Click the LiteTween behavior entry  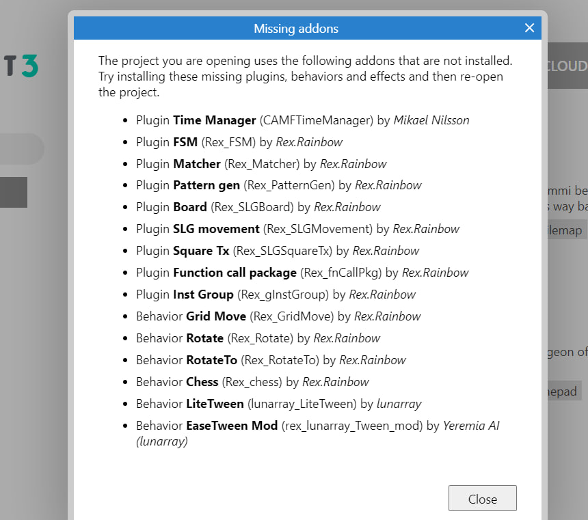279,404
